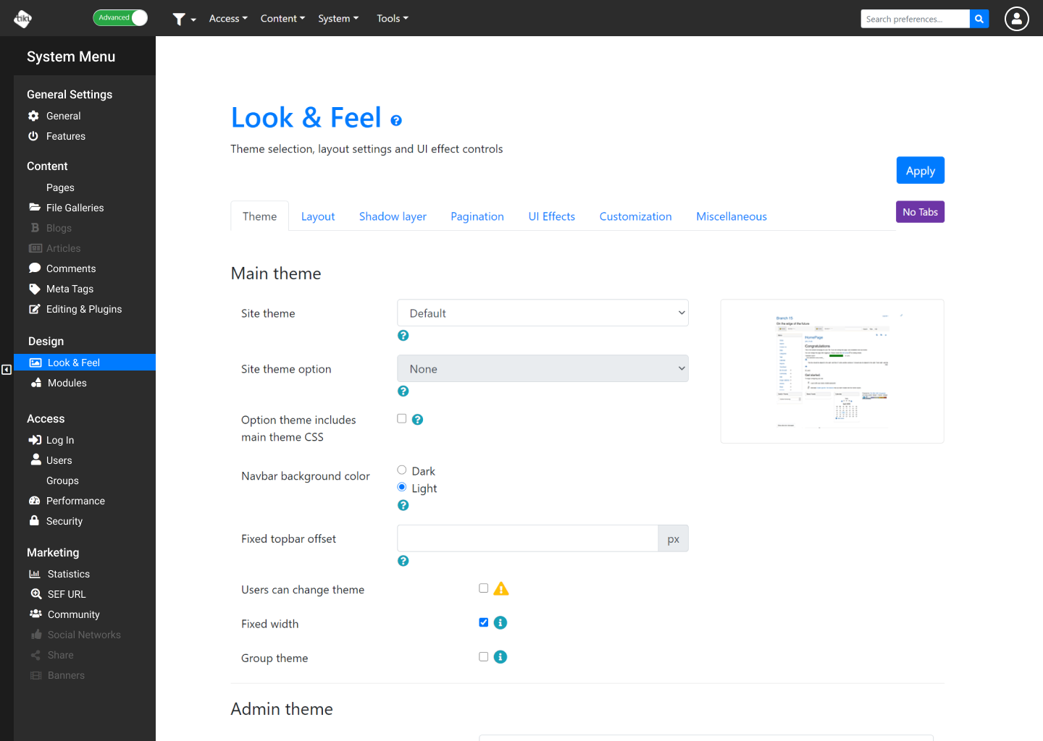
Task: Click the File Galleries folder icon
Action: 35,207
